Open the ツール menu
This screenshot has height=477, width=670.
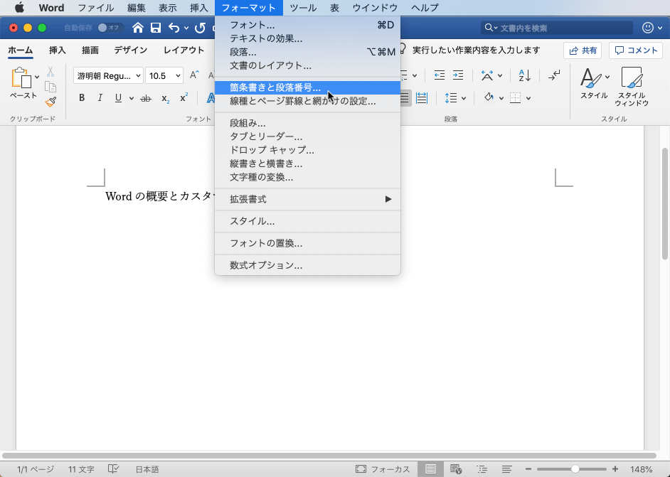(x=303, y=8)
